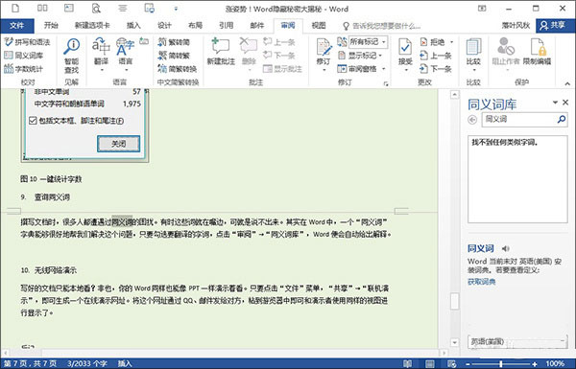Image resolution: width=576 pixels, height=369 pixels.
Task: Click the 获取词典 link
Action: 481,282
